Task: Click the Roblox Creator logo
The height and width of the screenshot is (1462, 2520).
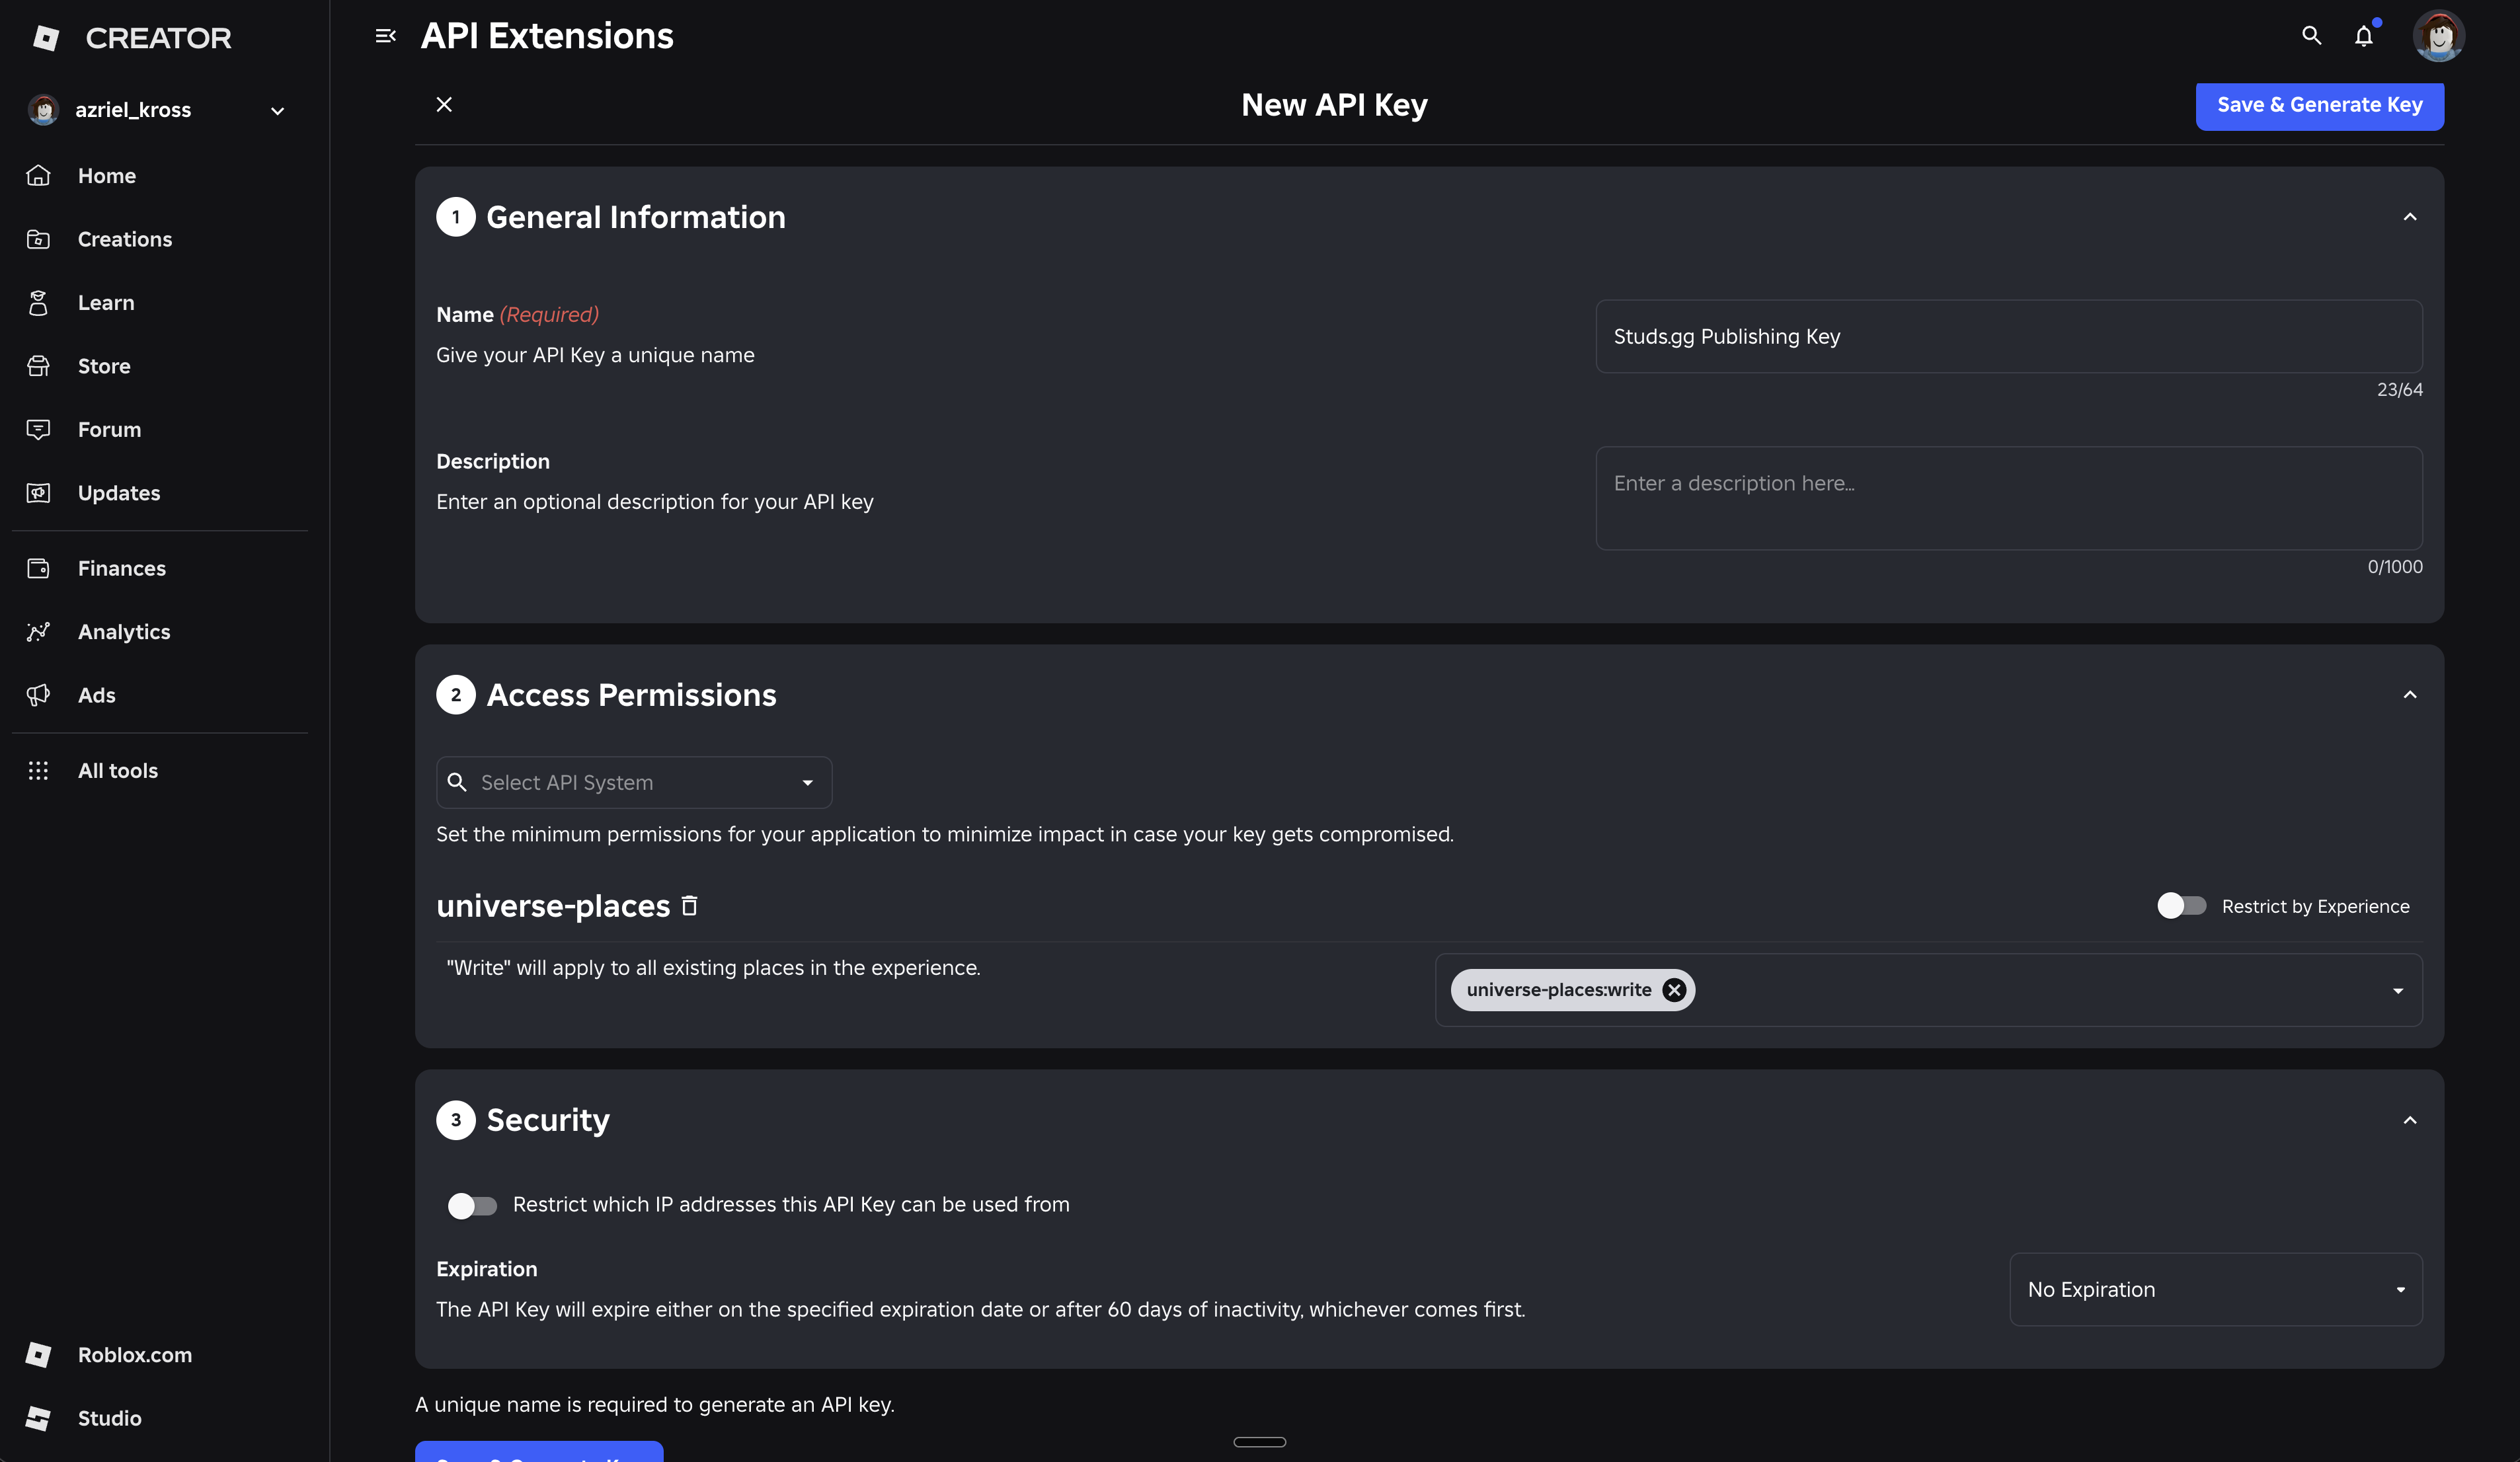Action: (x=131, y=38)
